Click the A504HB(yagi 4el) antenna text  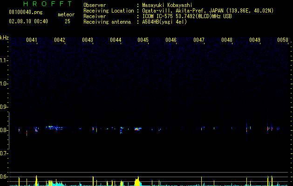click(x=164, y=22)
